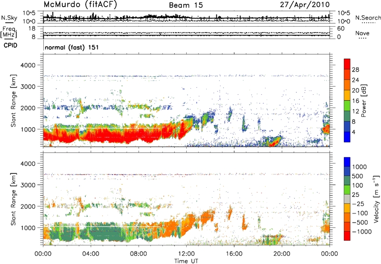Click the '2000' tick of the velocity panel

click(x=28, y=206)
